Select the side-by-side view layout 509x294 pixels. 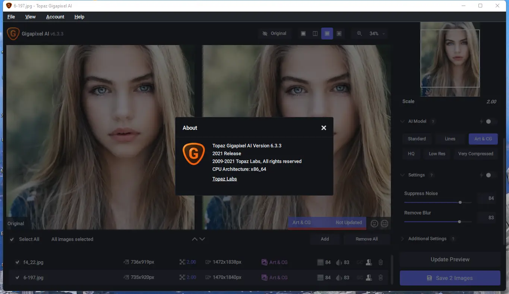(327, 34)
